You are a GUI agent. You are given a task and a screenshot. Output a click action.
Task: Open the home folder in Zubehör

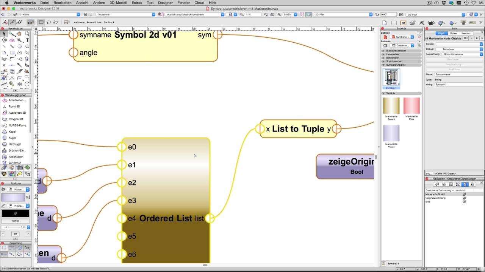419,37
